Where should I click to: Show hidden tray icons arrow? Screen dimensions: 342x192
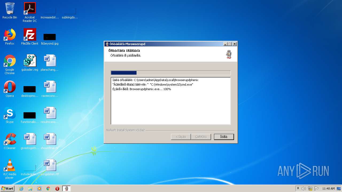[x=298, y=189]
